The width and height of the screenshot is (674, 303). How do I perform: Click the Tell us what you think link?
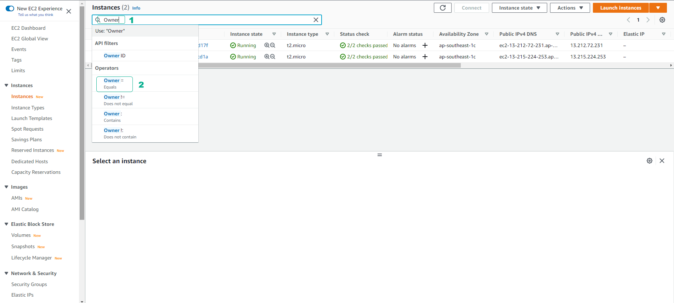35,15
